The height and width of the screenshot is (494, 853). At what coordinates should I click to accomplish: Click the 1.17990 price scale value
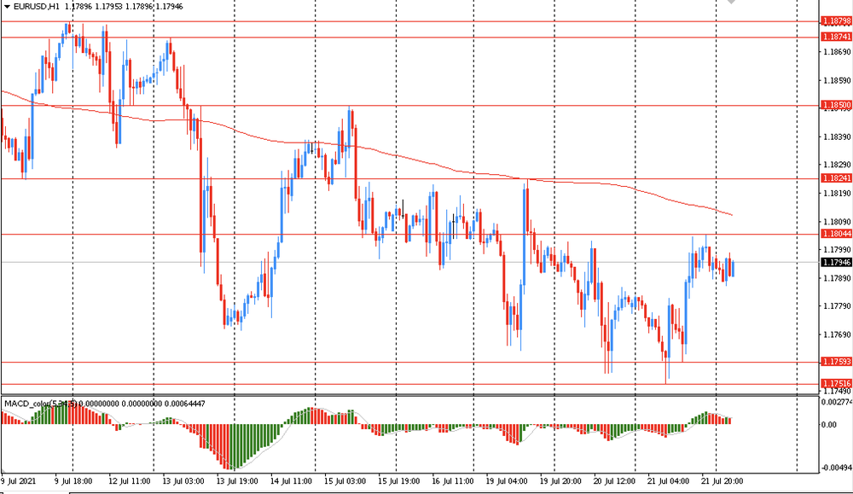tap(838, 250)
